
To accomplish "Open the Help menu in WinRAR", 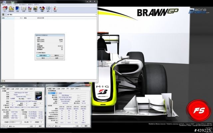I will point(36,4).
